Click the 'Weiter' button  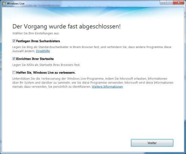[152, 143]
